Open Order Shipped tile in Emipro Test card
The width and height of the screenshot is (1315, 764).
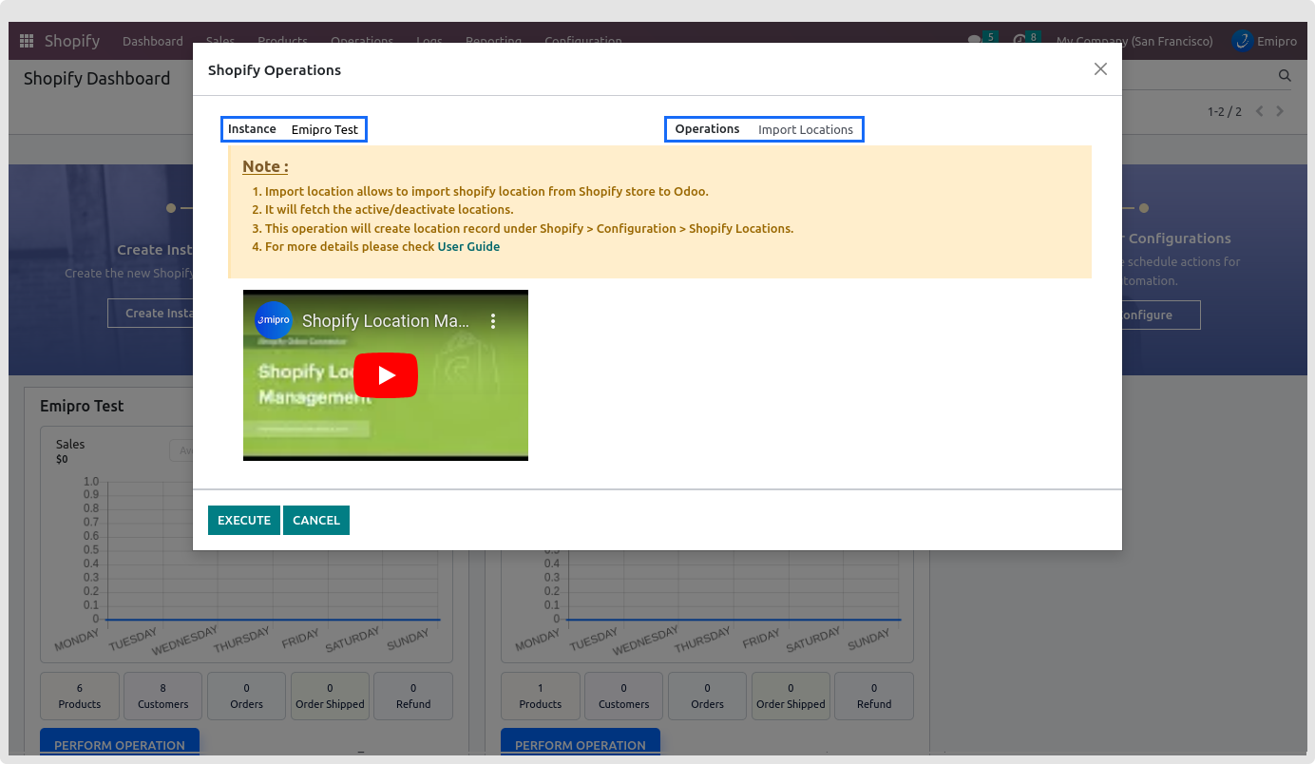pyautogui.click(x=330, y=696)
